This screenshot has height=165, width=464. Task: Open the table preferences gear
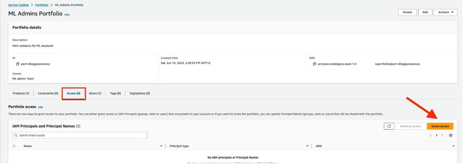pyautogui.click(x=451, y=135)
